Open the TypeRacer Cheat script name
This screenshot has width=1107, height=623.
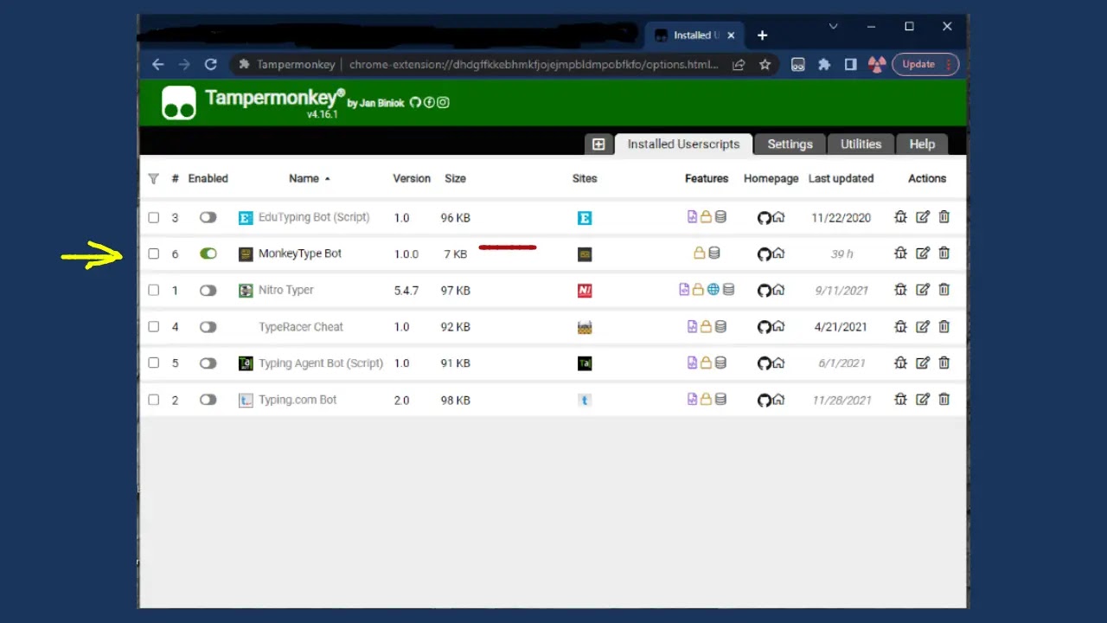pos(301,326)
